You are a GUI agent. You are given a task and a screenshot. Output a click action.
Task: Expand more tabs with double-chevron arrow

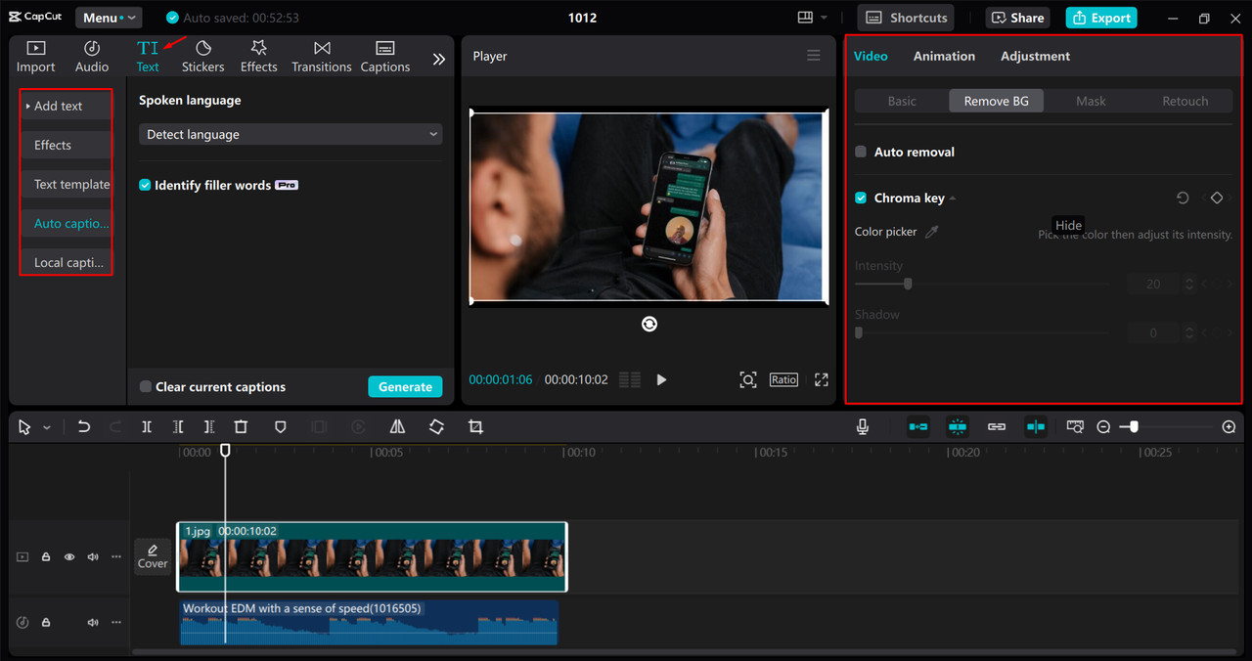click(x=439, y=59)
